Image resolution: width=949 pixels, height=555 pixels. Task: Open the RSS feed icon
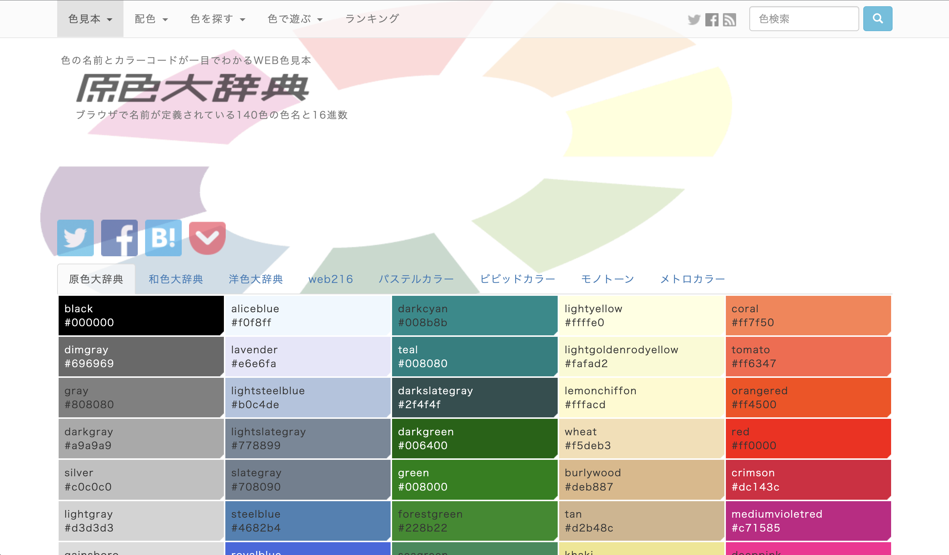(730, 19)
